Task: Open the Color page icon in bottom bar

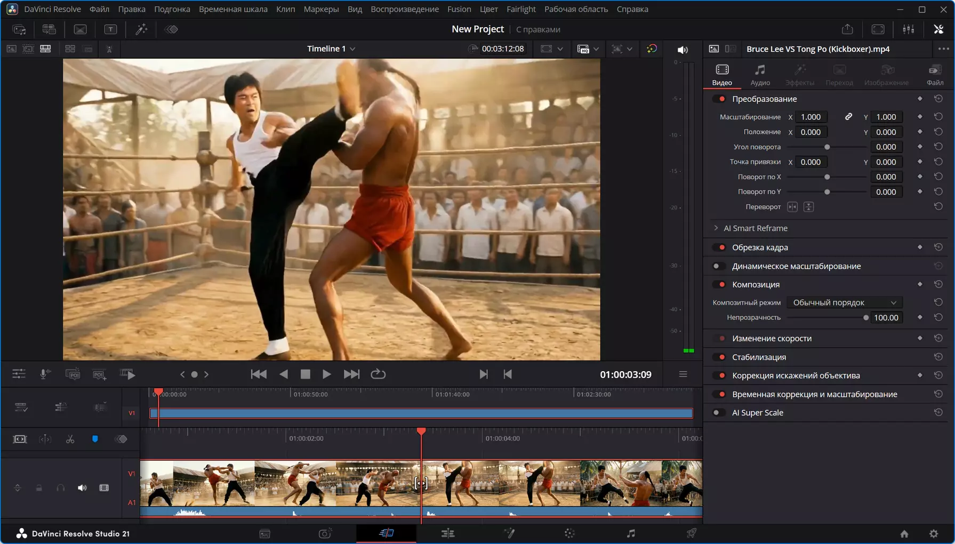Action: coord(569,533)
